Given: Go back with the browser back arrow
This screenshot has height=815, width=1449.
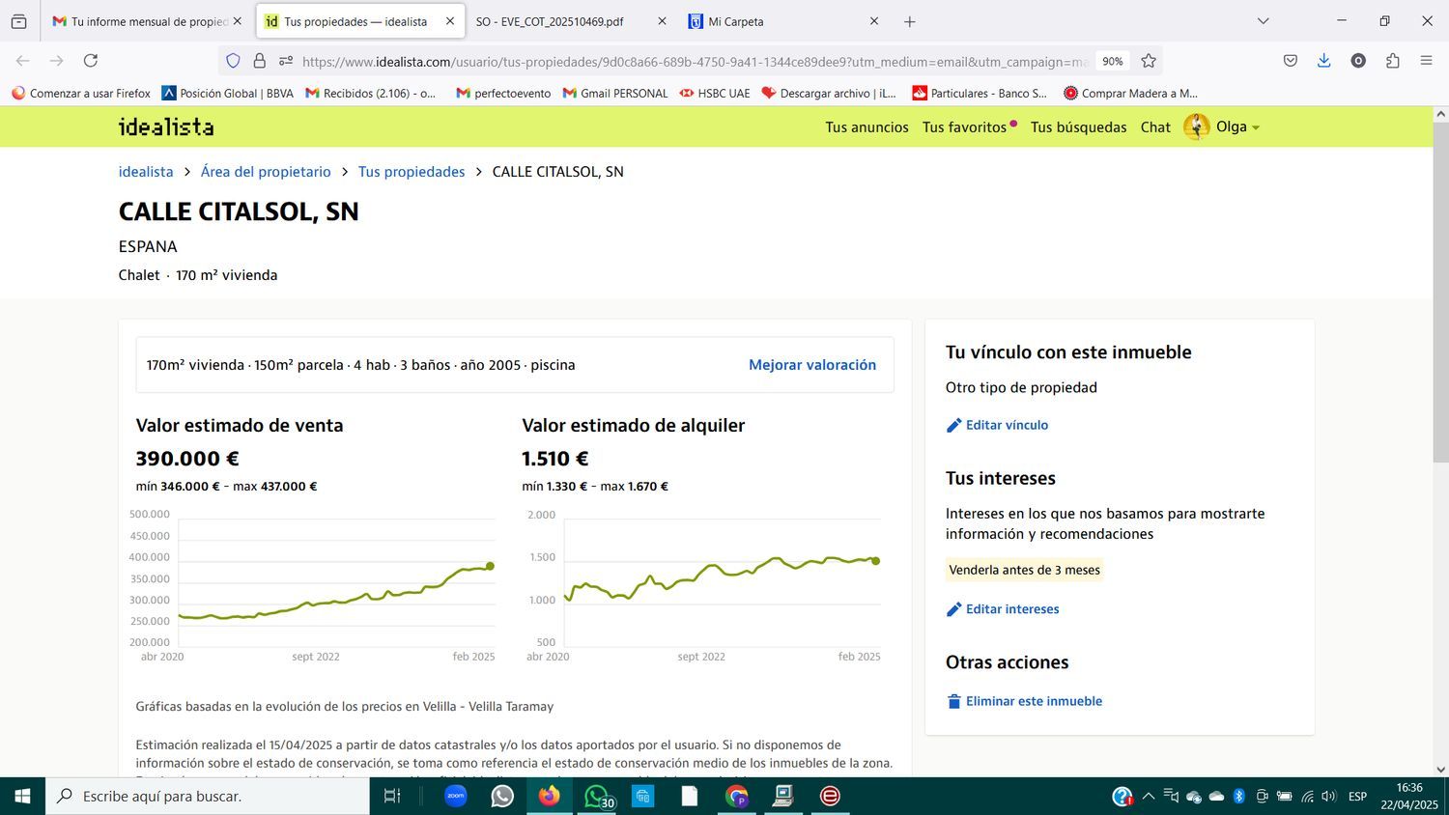Looking at the screenshot, I should [x=23, y=61].
